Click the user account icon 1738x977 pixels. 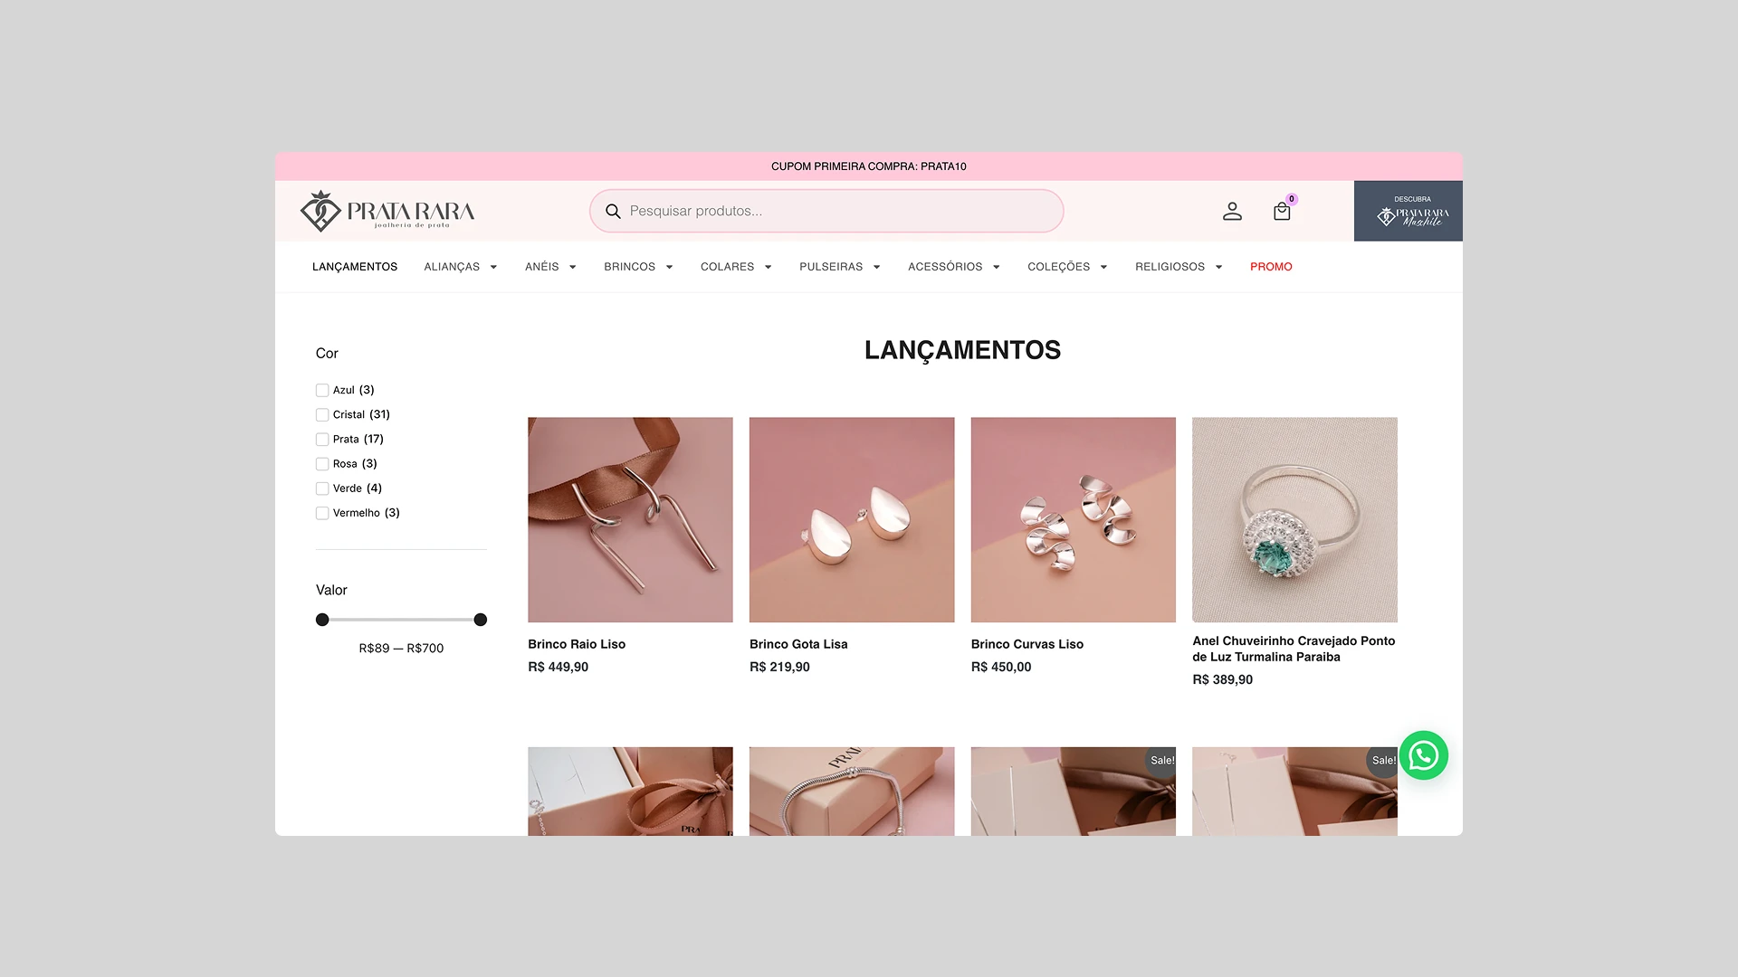coord(1232,211)
